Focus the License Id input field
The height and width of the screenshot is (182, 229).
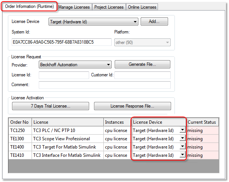pyautogui.click(x=64, y=75)
